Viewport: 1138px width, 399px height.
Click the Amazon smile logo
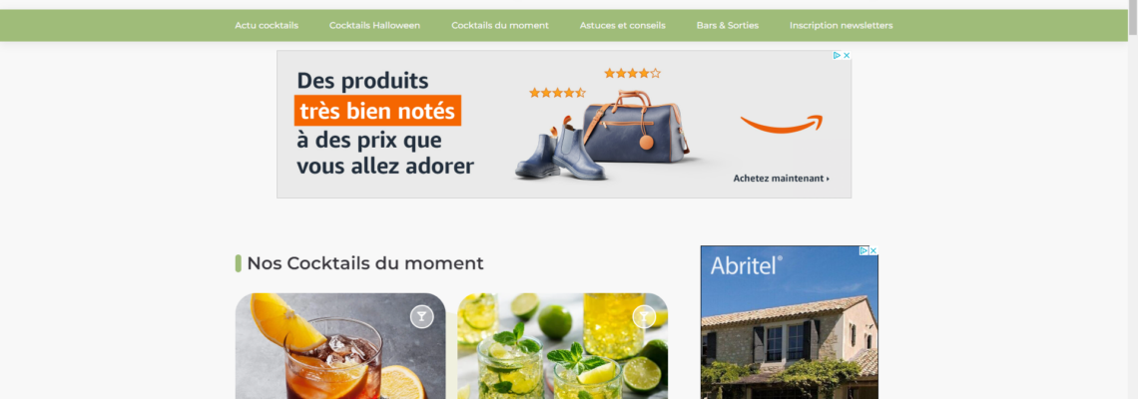coord(782,124)
